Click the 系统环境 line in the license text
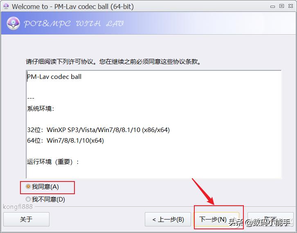The width and height of the screenshot is (297, 233). (x=40, y=109)
